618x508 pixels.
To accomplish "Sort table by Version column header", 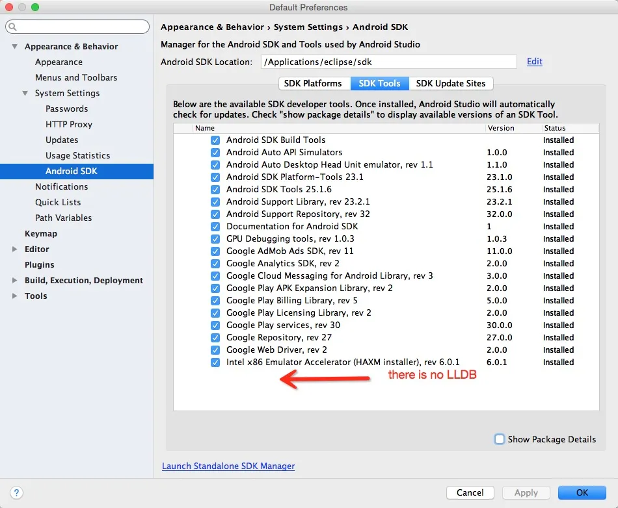I will 513,128.
